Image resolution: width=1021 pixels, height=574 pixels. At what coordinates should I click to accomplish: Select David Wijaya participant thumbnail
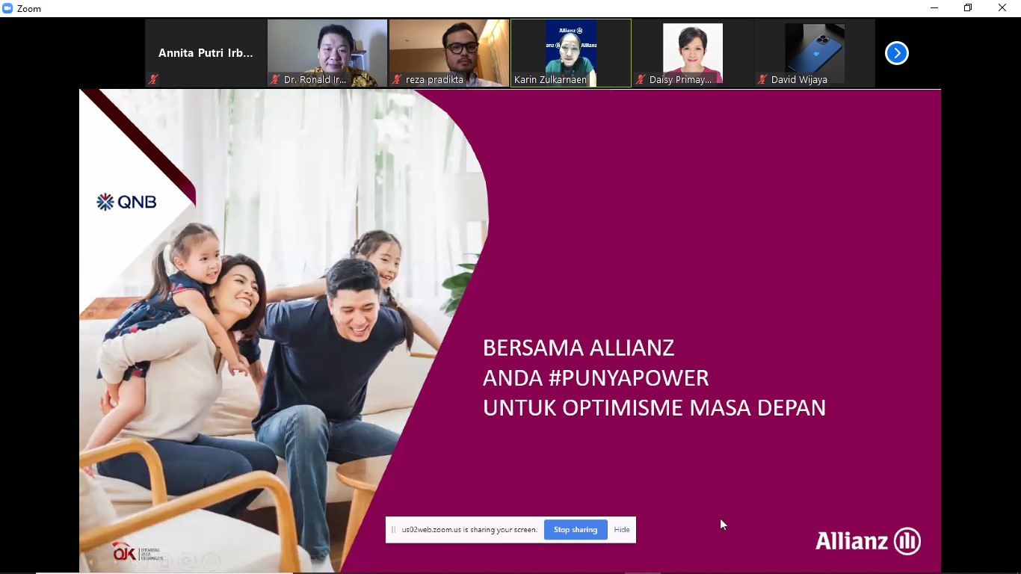815,53
